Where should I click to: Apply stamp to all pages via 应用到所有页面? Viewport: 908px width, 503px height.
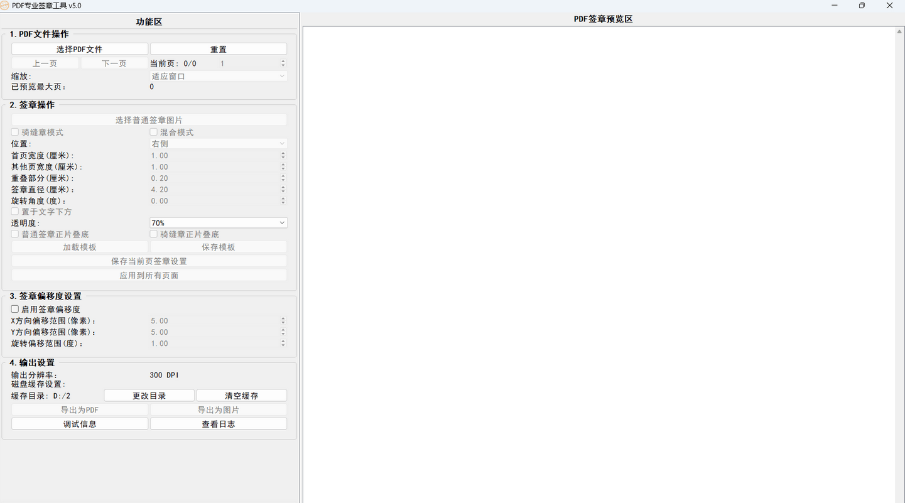pos(148,274)
